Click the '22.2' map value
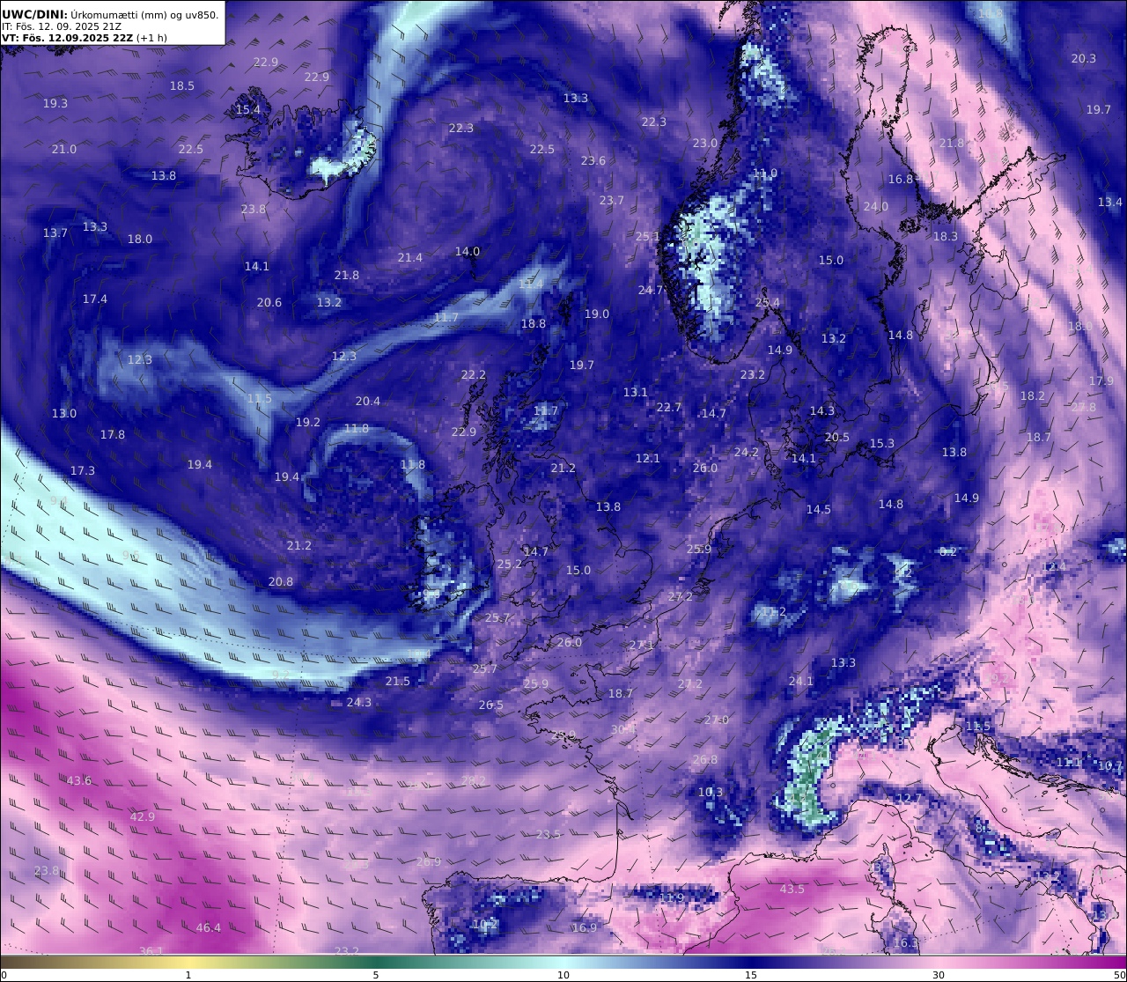The width and height of the screenshot is (1127, 982). 474,375
